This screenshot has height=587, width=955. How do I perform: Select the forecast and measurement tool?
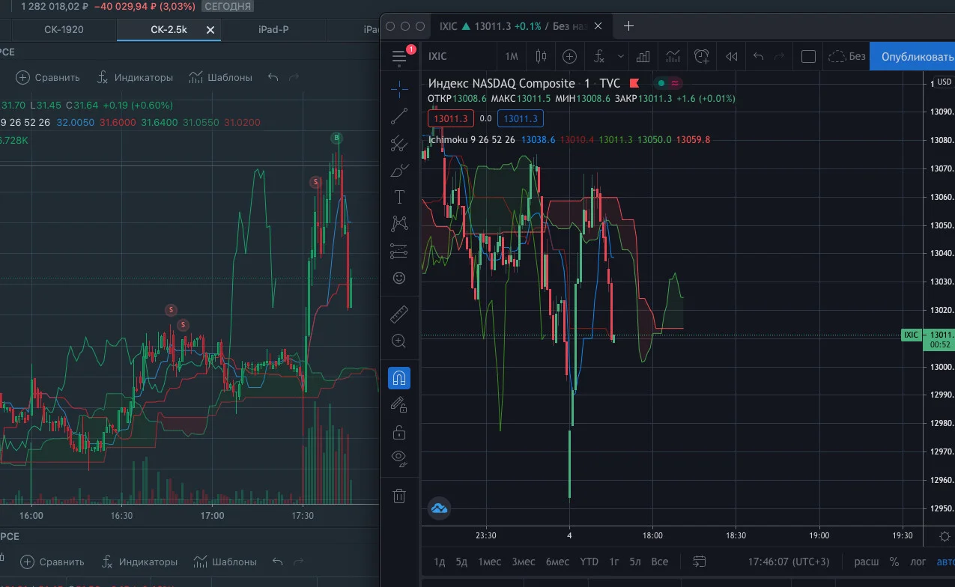pyautogui.click(x=399, y=251)
